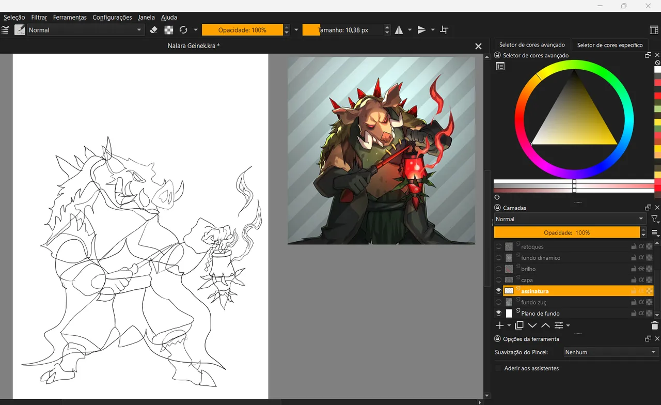Open the Filtrar menu
Image resolution: width=661 pixels, height=405 pixels.
click(39, 17)
